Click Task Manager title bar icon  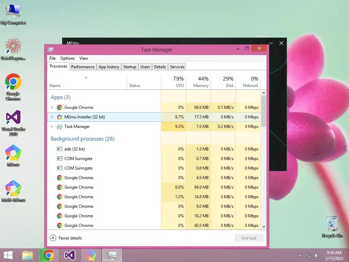(51, 49)
